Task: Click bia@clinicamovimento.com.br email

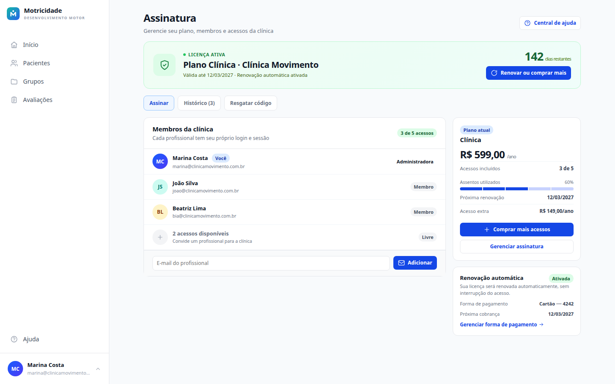Action: (x=205, y=216)
